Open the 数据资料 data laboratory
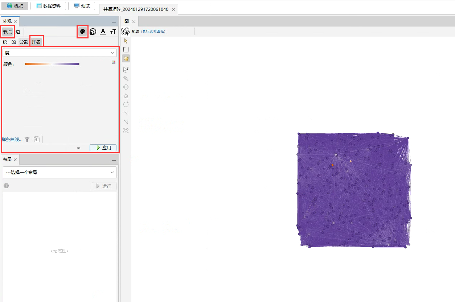Screen dimensions: 455x302 (48, 6)
